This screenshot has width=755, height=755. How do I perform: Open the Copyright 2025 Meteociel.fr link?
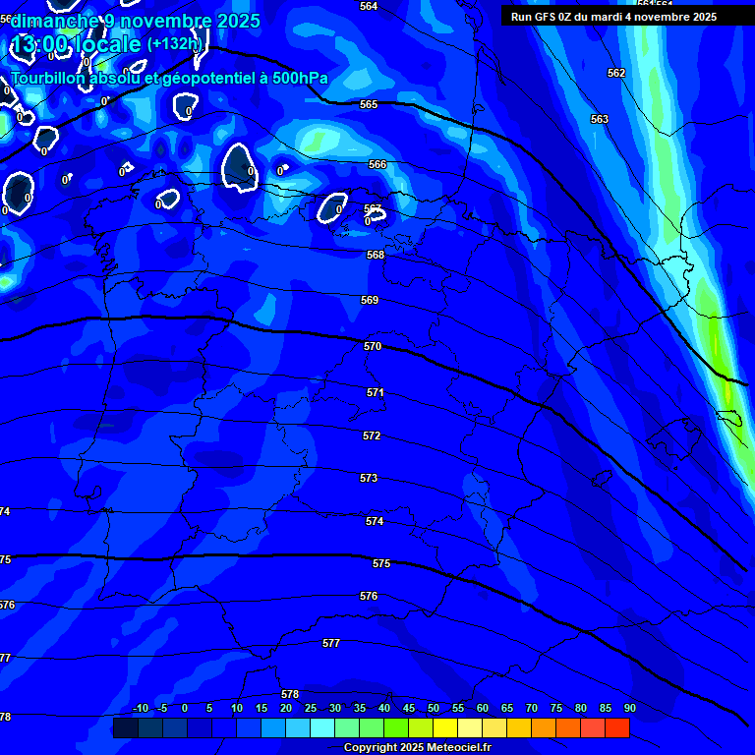pyautogui.click(x=417, y=747)
